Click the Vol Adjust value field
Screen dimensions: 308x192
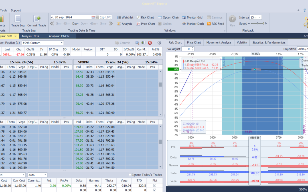[x=186, y=49]
